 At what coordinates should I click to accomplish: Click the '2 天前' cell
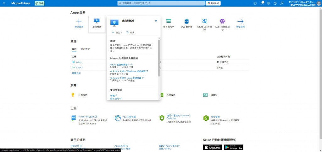(x=219, y=68)
